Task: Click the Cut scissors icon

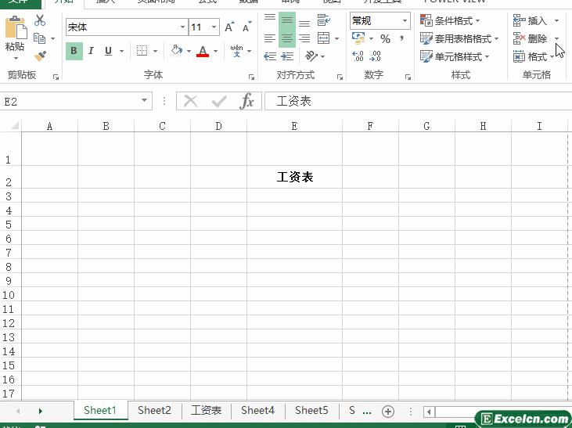Action: (40, 20)
